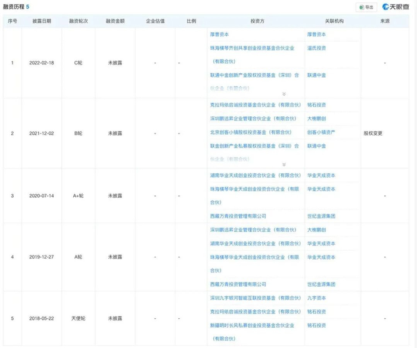Open 大榭鹏创 in the A轮 row
Screen dimensions: 417x348
[316, 230]
